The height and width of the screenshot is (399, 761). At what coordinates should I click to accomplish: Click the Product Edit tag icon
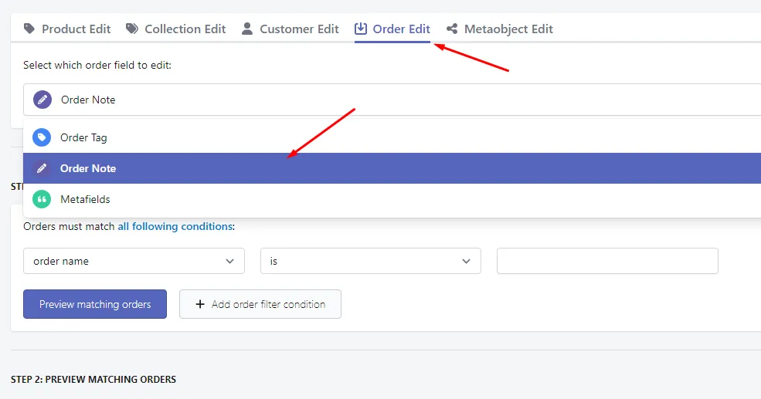(29, 29)
